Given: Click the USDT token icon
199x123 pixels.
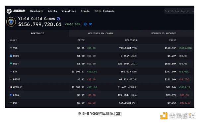Looking at the screenshot, I should 11,63.
